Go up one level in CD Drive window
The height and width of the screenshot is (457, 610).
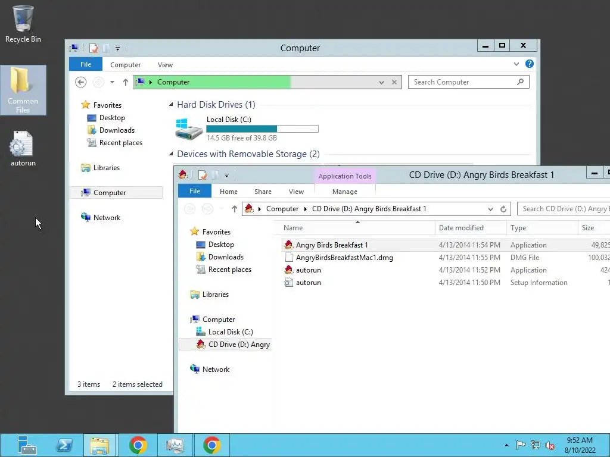pyautogui.click(x=234, y=209)
